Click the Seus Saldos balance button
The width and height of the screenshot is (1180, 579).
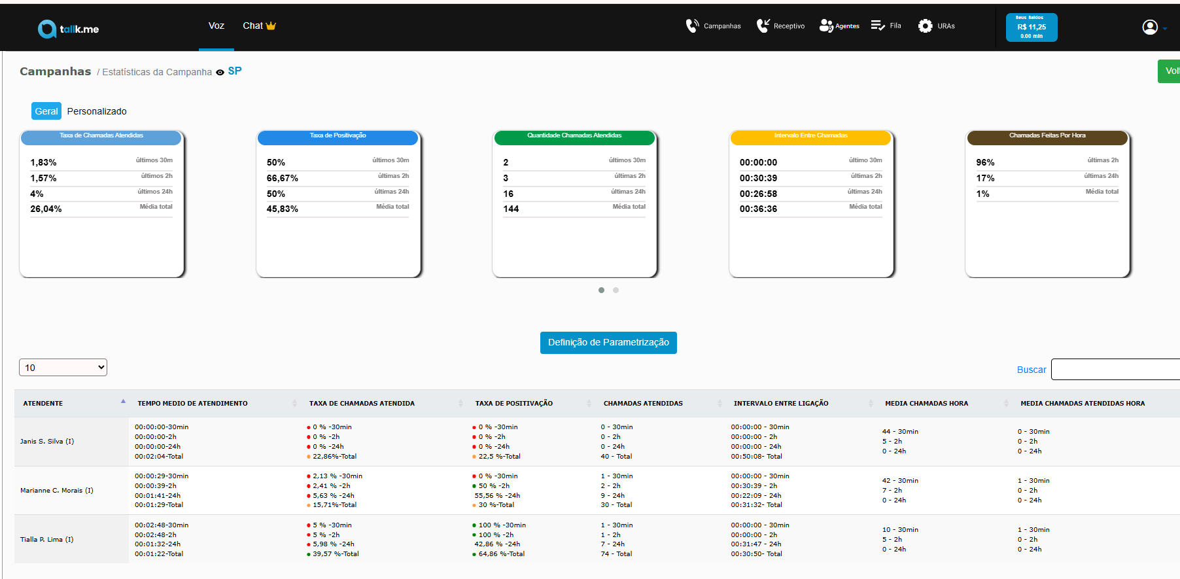(1032, 27)
